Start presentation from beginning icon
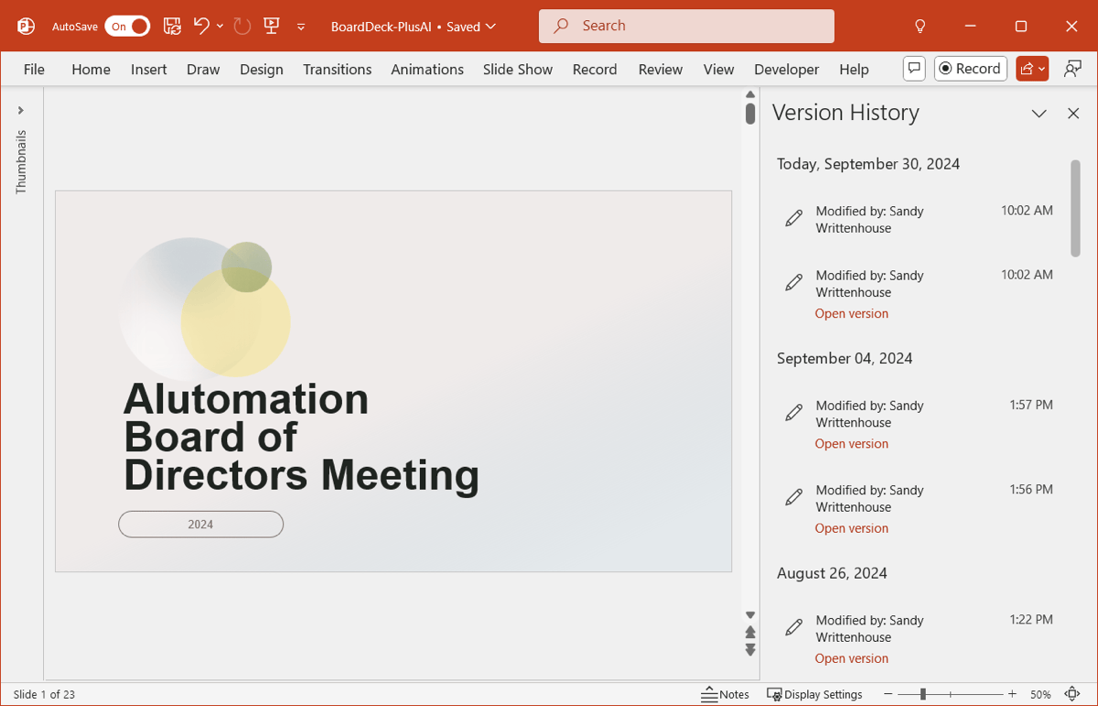 [x=272, y=26]
